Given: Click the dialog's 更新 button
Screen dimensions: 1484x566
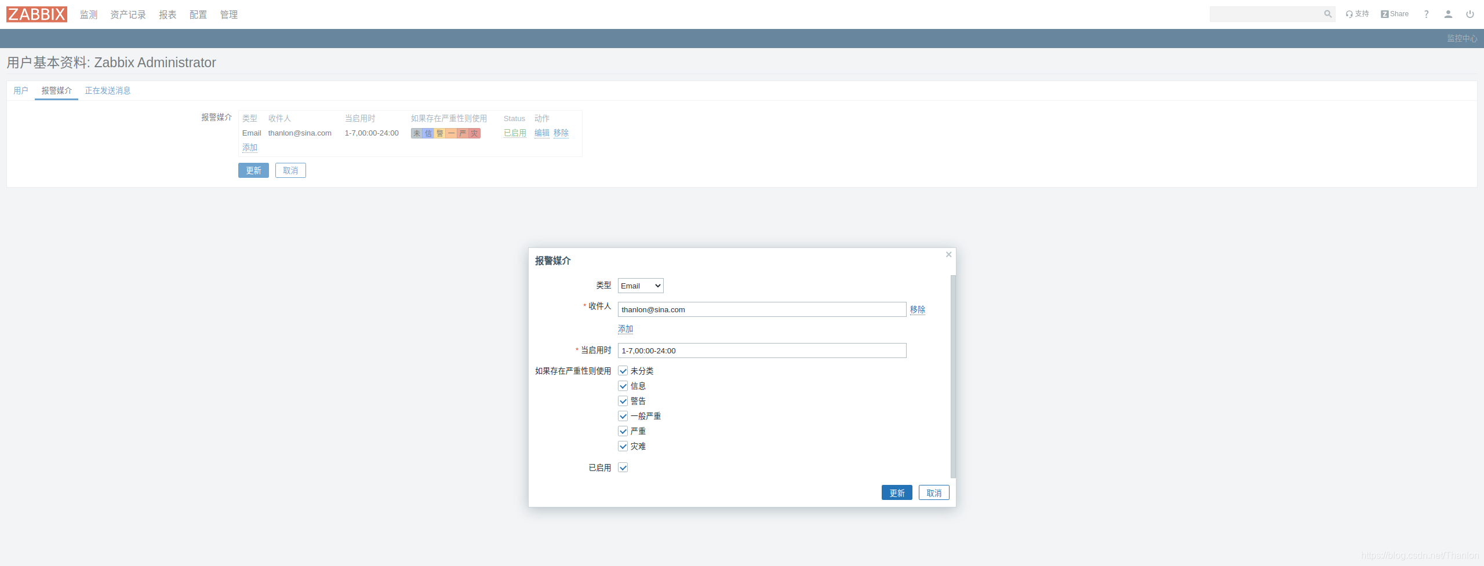Looking at the screenshot, I should (x=897, y=492).
